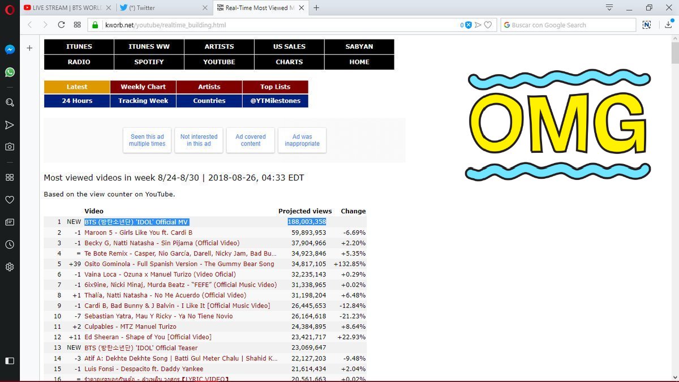Open the maroon Artists button
679x382 pixels.
tap(209, 87)
